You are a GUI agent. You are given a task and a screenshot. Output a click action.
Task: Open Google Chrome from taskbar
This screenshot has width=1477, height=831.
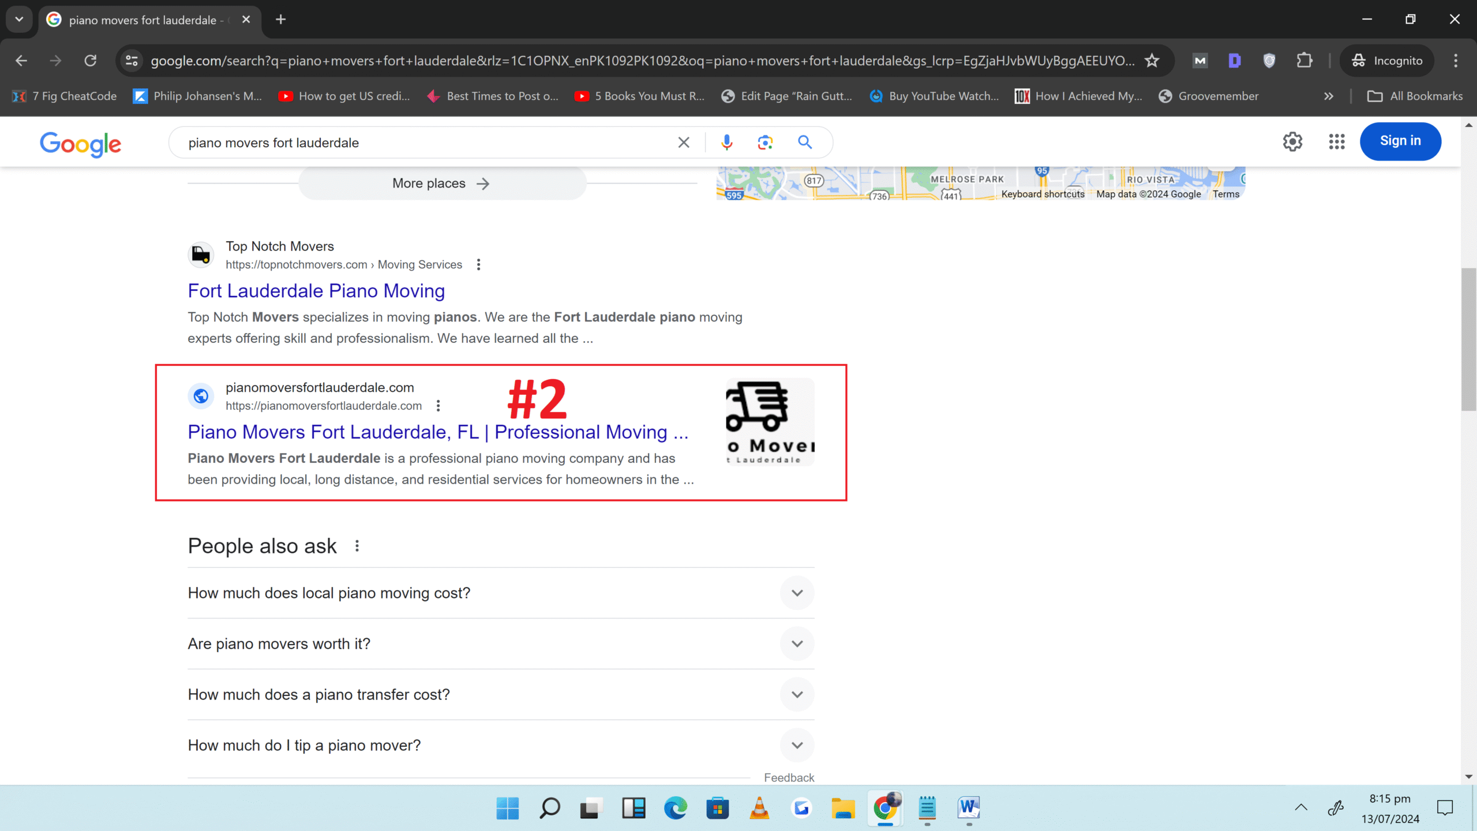pyautogui.click(x=886, y=808)
